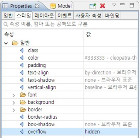This screenshot has height=138, width=140.
Task: Open the view menu triangle
Action: coord(114,5)
